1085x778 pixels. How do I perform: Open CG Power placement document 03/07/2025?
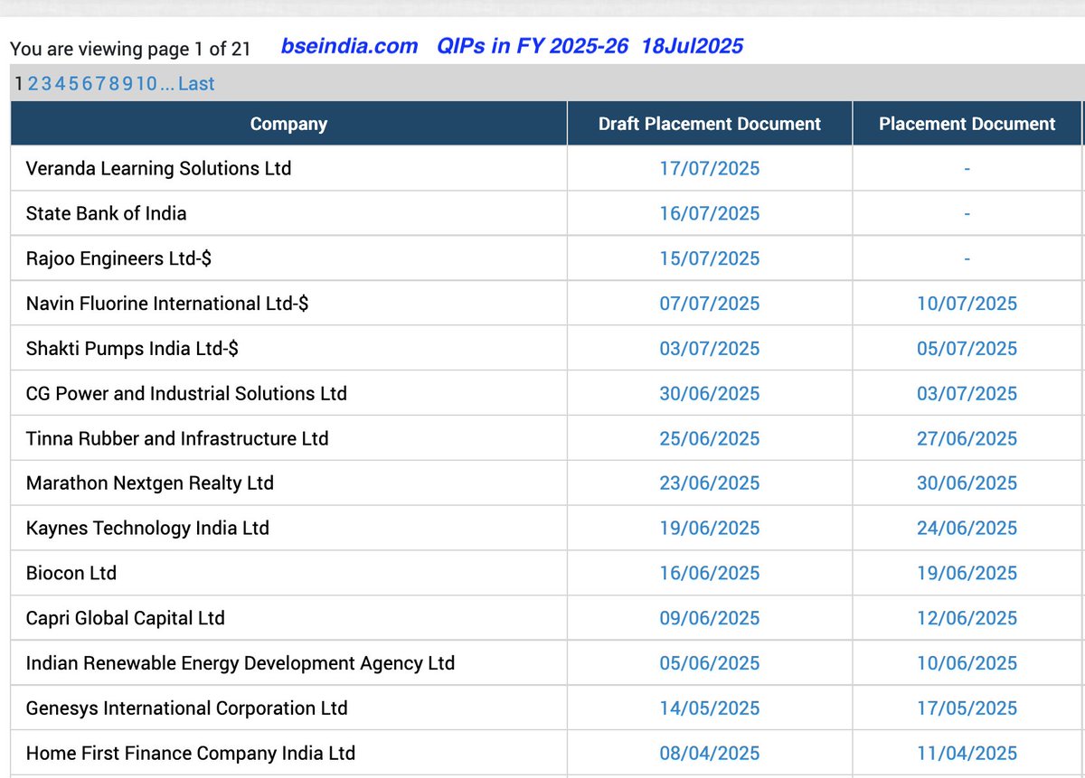pyautogui.click(x=967, y=394)
